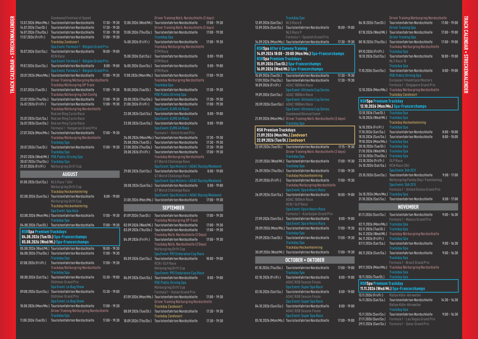The height and width of the screenshot is (339, 478).
Task: Select the European TimeAttack Masters entry
Action: tap(411, 80)
